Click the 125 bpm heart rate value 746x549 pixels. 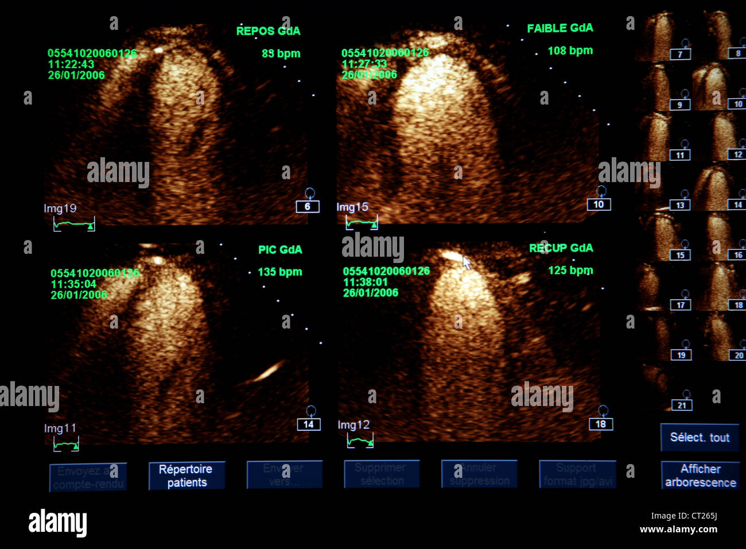point(571,270)
